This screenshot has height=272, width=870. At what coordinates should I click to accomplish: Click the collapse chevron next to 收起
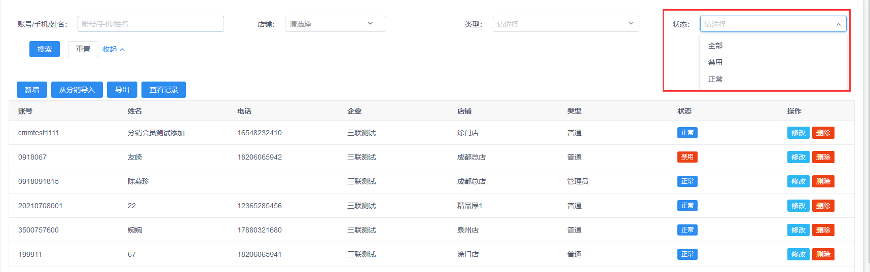click(122, 50)
